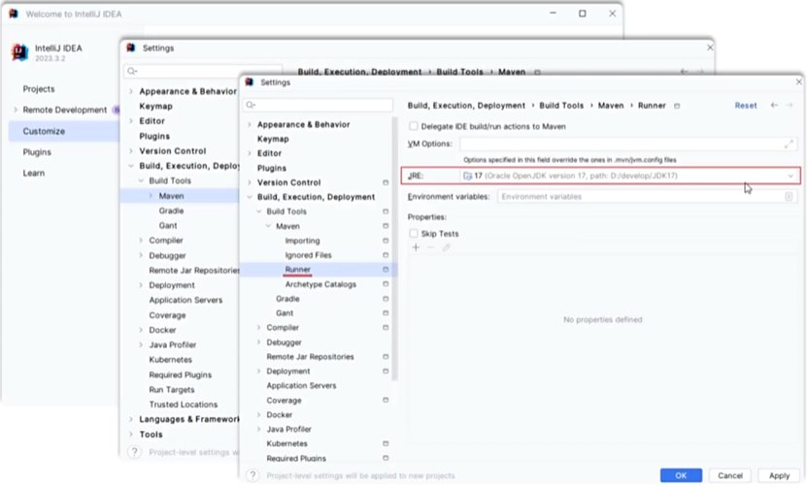Click project-level marker beside Ignored Files row
The height and width of the screenshot is (487, 807).
[x=386, y=255]
